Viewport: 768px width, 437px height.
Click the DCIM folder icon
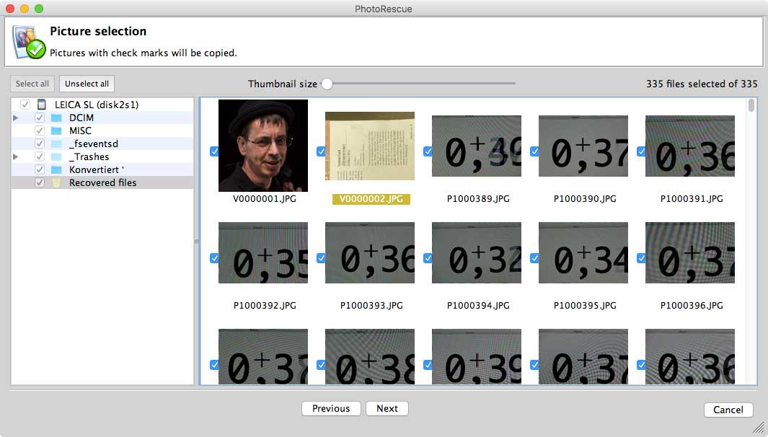[56, 118]
